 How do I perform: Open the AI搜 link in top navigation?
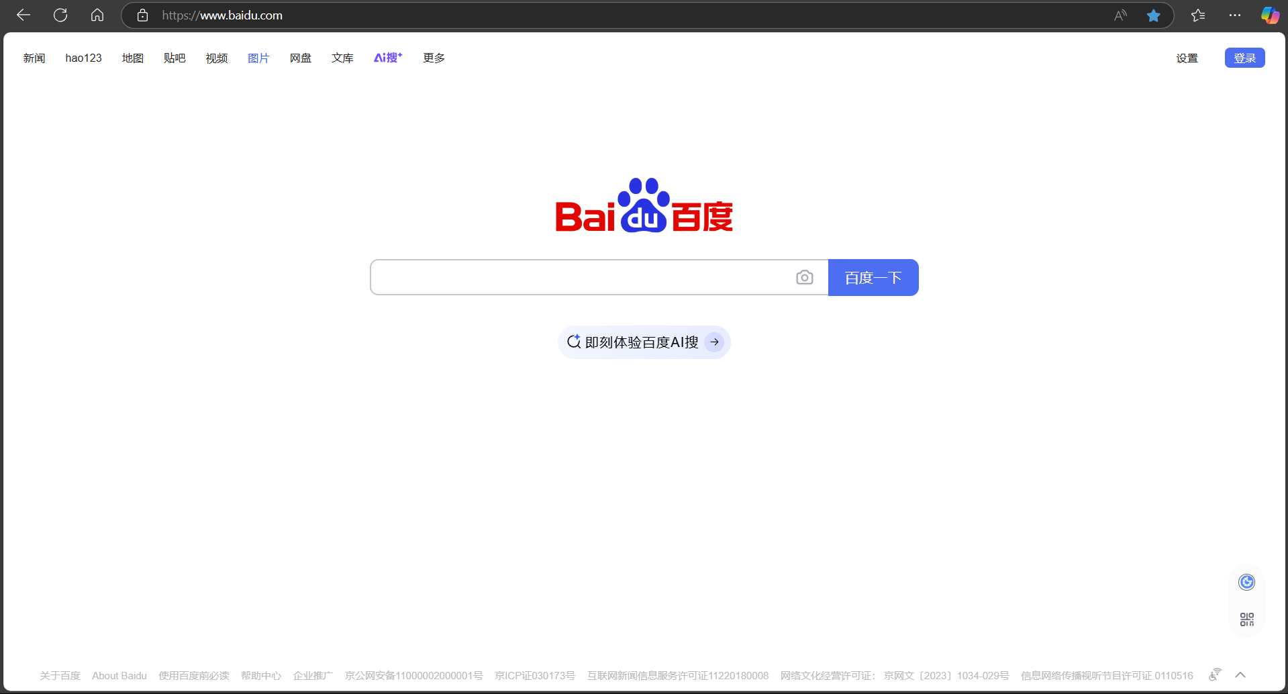[x=388, y=58]
